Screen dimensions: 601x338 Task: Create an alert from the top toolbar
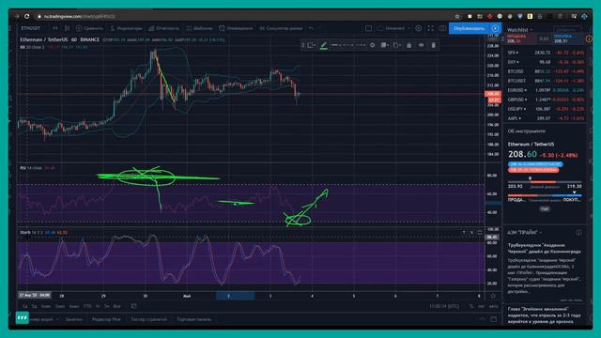click(x=236, y=28)
